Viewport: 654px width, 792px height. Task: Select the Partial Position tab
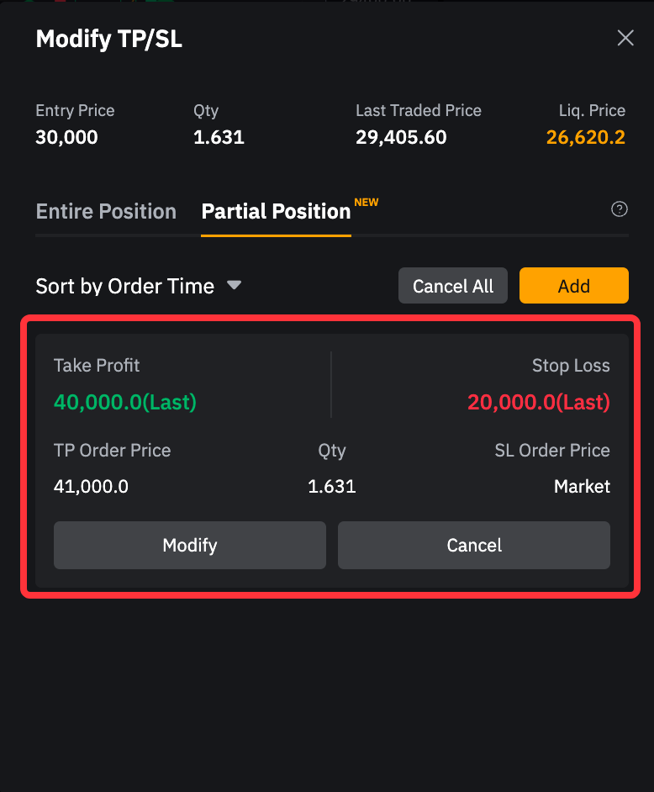coord(276,211)
